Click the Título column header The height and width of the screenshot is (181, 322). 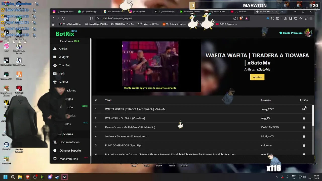(109, 100)
